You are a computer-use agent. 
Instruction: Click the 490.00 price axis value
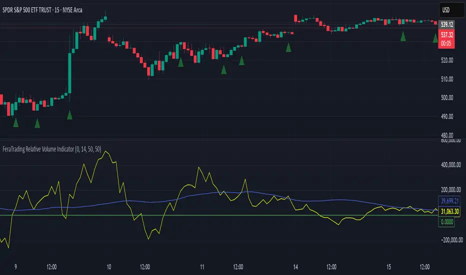(x=446, y=116)
